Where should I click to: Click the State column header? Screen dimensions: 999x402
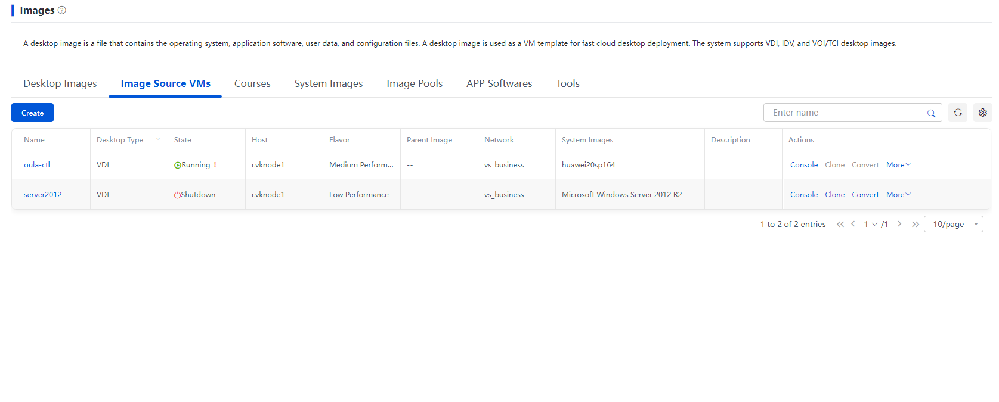pos(183,140)
